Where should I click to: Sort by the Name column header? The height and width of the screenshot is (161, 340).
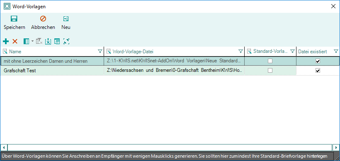(x=15, y=52)
